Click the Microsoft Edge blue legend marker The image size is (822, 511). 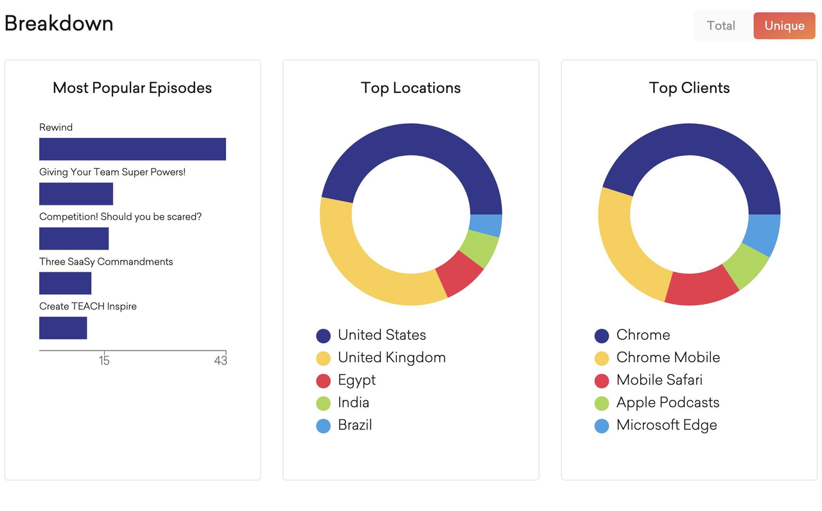[x=602, y=425]
